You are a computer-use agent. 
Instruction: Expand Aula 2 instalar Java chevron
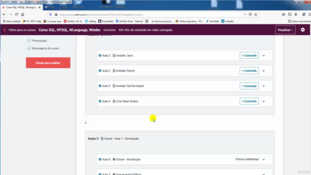tap(263, 56)
